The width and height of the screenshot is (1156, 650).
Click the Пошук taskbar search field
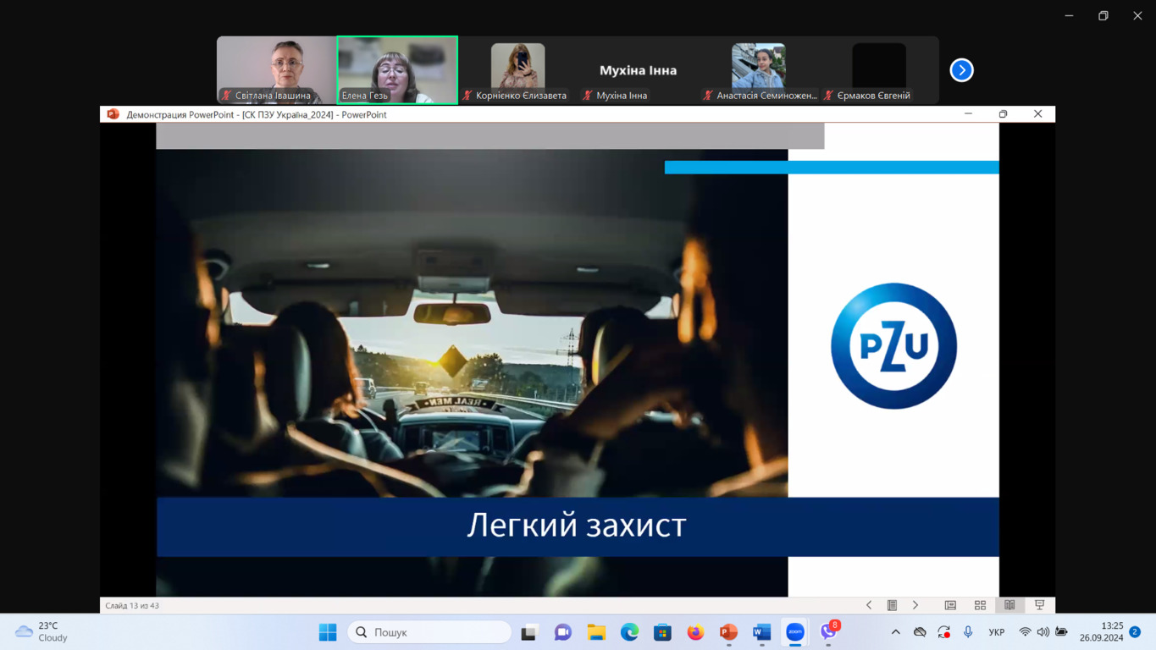pyautogui.click(x=429, y=632)
